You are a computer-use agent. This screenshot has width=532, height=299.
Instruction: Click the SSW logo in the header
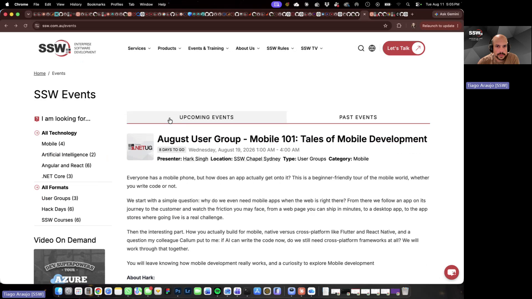[67, 48]
